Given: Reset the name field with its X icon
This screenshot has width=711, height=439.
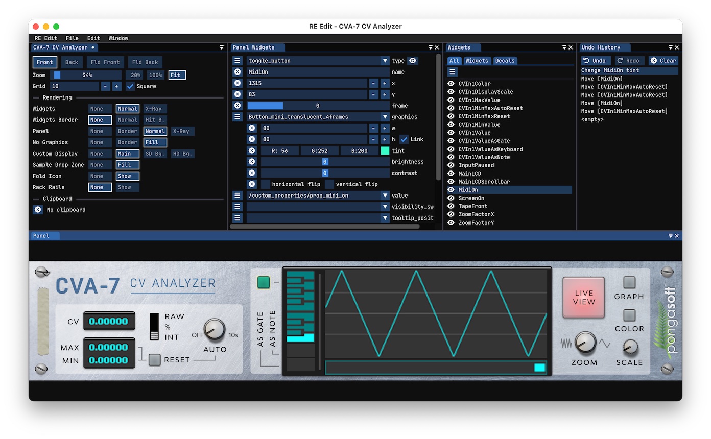Looking at the screenshot, I should click(238, 72).
